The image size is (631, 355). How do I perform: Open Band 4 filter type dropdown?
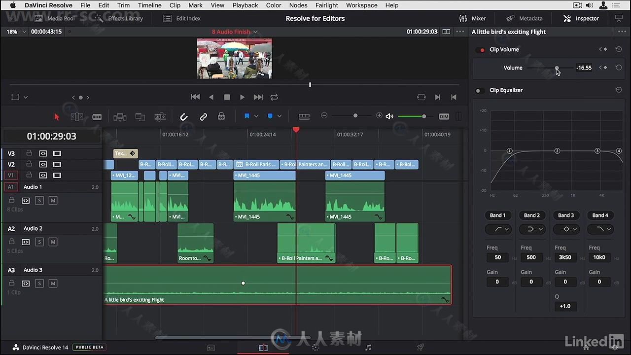click(x=600, y=229)
